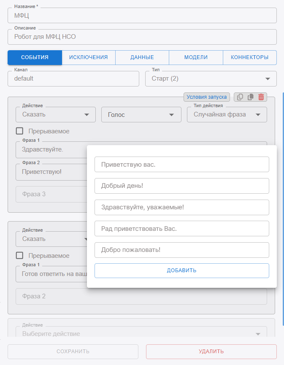Click the outlined copy icon in action block
The image size is (284, 365).
[240, 97]
